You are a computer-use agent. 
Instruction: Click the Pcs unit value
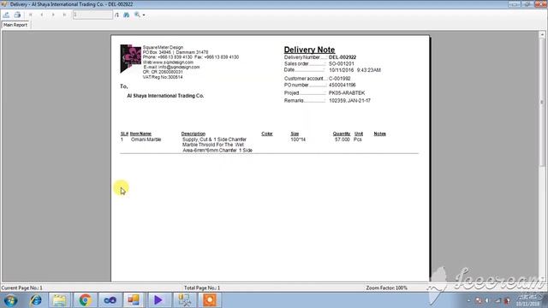click(358, 139)
